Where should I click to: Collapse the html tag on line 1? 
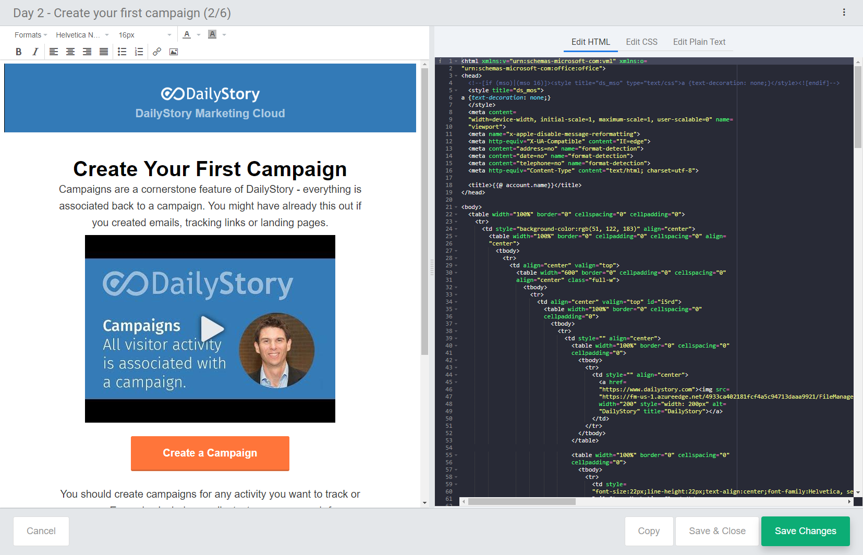[x=456, y=61]
